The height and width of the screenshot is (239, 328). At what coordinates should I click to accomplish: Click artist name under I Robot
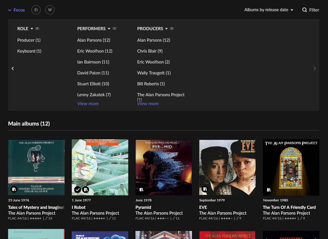[95, 213]
